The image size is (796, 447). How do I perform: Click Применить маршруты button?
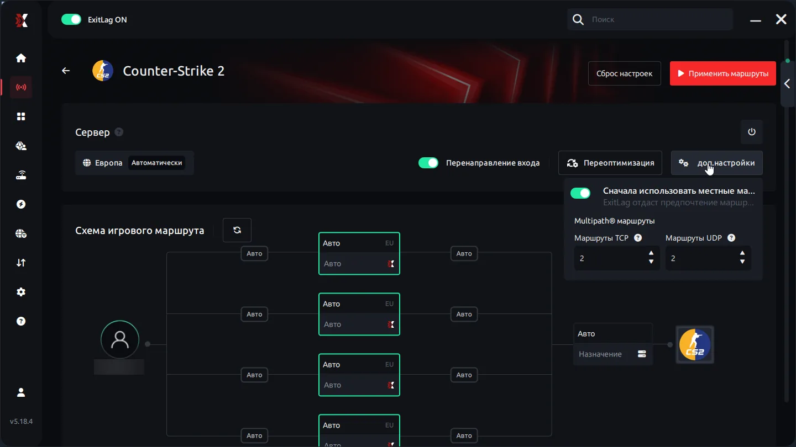[723, 73]
